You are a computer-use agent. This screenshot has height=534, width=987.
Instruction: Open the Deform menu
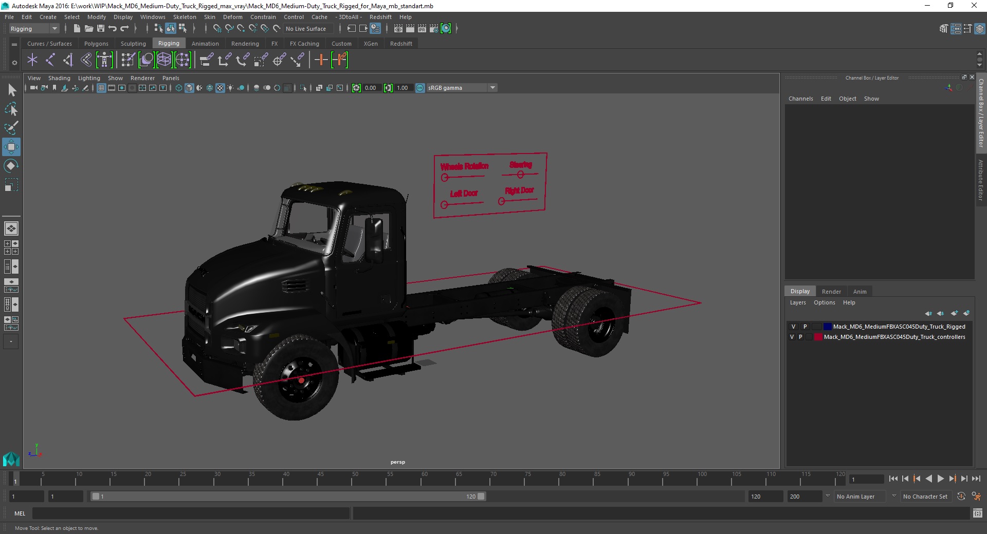point(232,17)
